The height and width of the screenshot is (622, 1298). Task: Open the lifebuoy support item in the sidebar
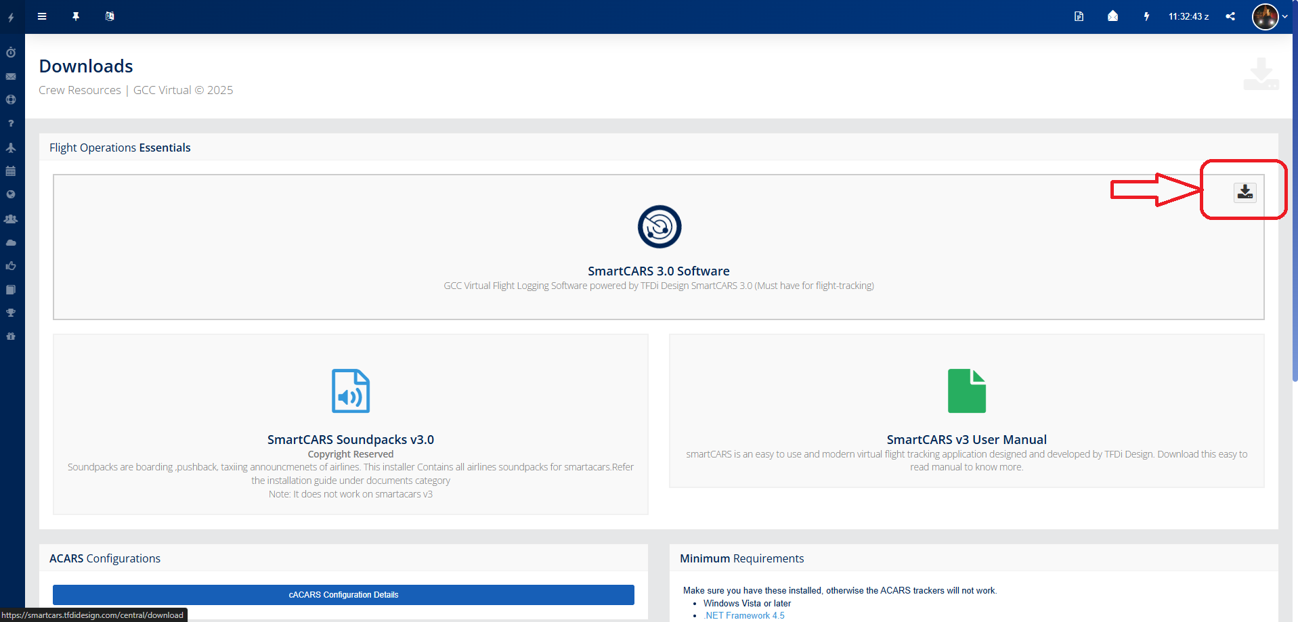coord(11,99)
